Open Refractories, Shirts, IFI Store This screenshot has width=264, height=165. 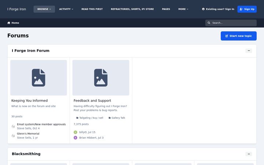(x=132, y=9)
